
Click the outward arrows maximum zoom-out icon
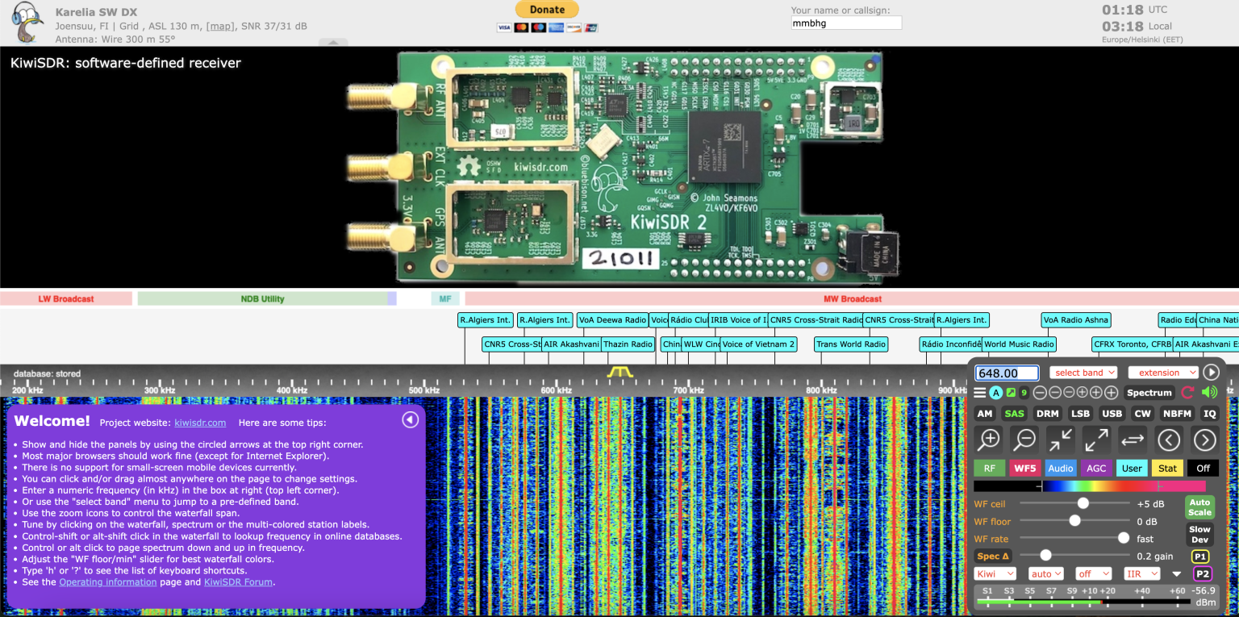click(1095, 440)
